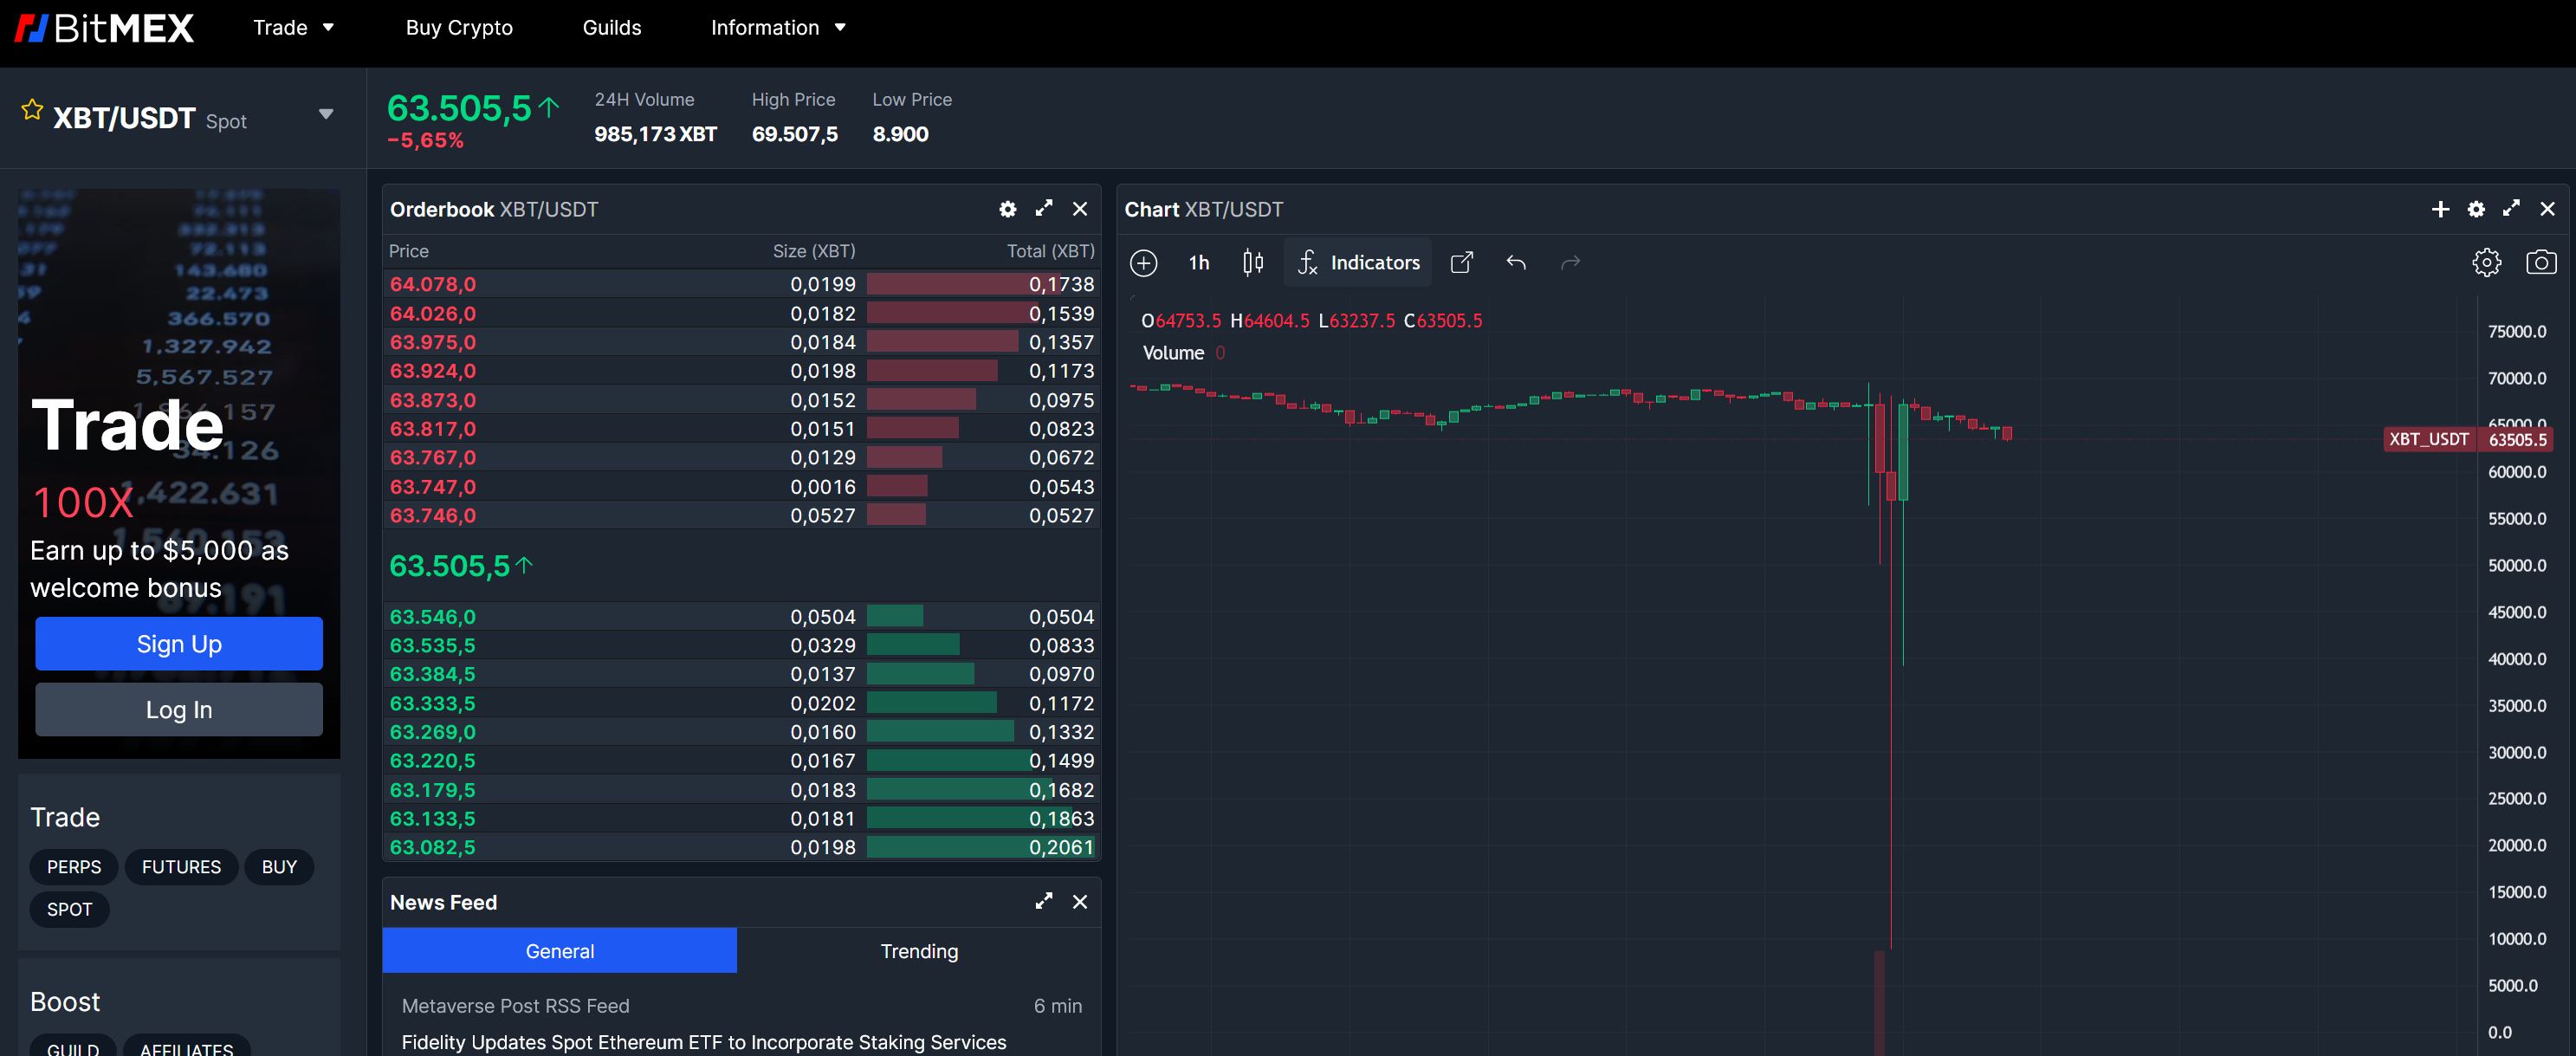
Task: Click the Volume indicator label on chart
Action: click(x=1173, y=353)
